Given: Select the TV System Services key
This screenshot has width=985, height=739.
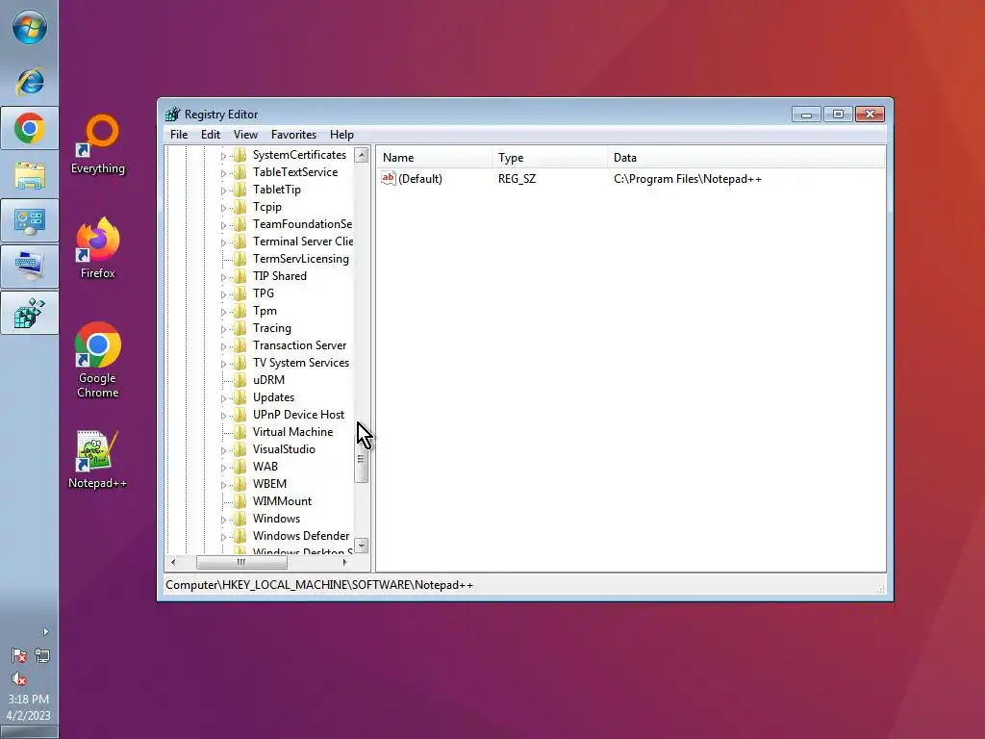Looking at the screenshot, I should tap(300, 363).
